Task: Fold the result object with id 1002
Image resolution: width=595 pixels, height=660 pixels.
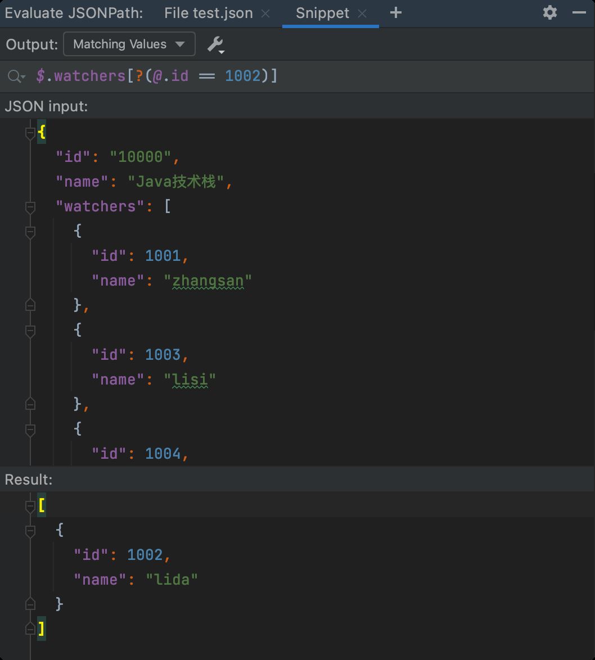Action: pos(30,531)
